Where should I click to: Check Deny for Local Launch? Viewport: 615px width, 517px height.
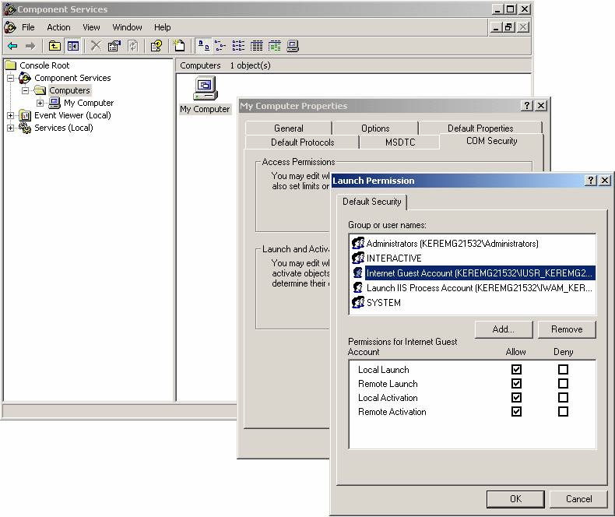(x=563, y=370)
